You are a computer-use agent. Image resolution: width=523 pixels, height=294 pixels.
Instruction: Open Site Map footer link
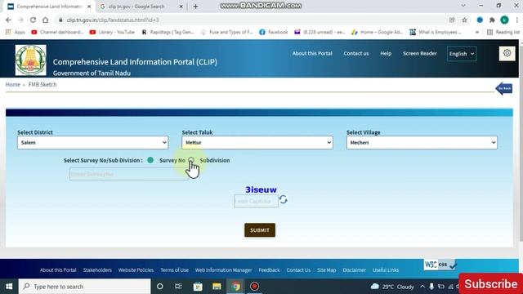point(327,270)
